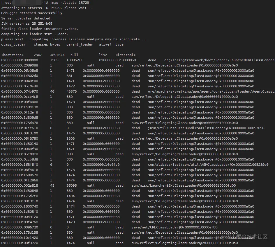The image size is (275, 247).
Task: Click the 'Attaching to process ID 15729' line
Action: pos(47,8)
